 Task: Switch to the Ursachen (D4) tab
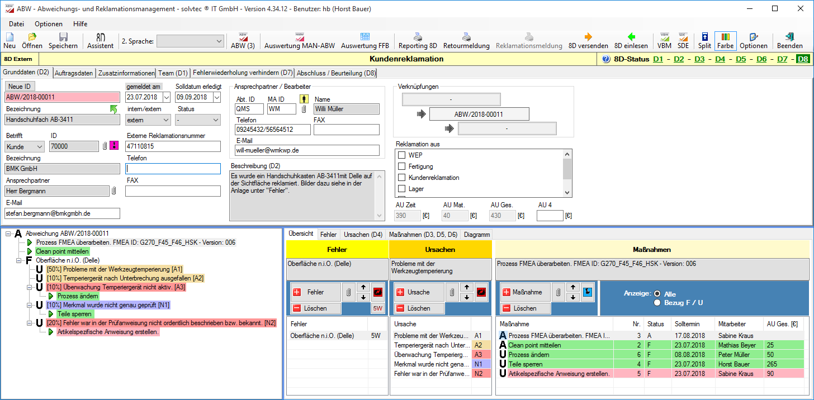[363, 235]
